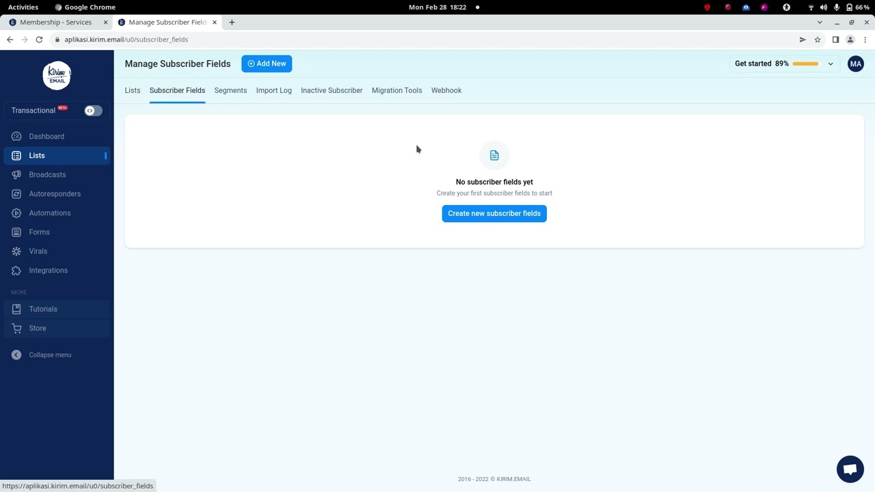This screenshot has height=492, width=875.
Task: Close the Manage Subscriber Fields tab
Action: pos(215,23)
